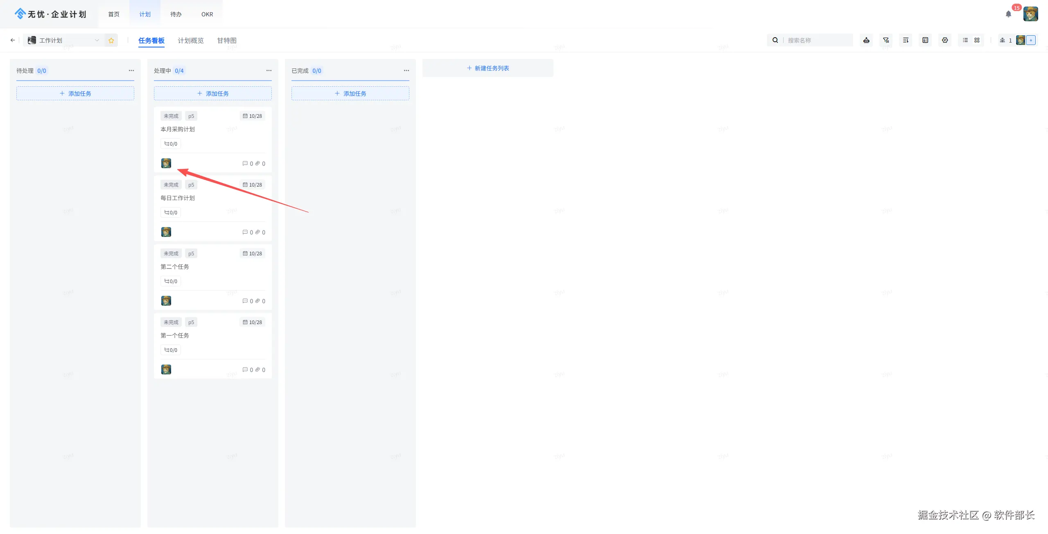This screenshot has height=534, width=1048.
Task: Click the sort order icon
Action: click(906, 40)
